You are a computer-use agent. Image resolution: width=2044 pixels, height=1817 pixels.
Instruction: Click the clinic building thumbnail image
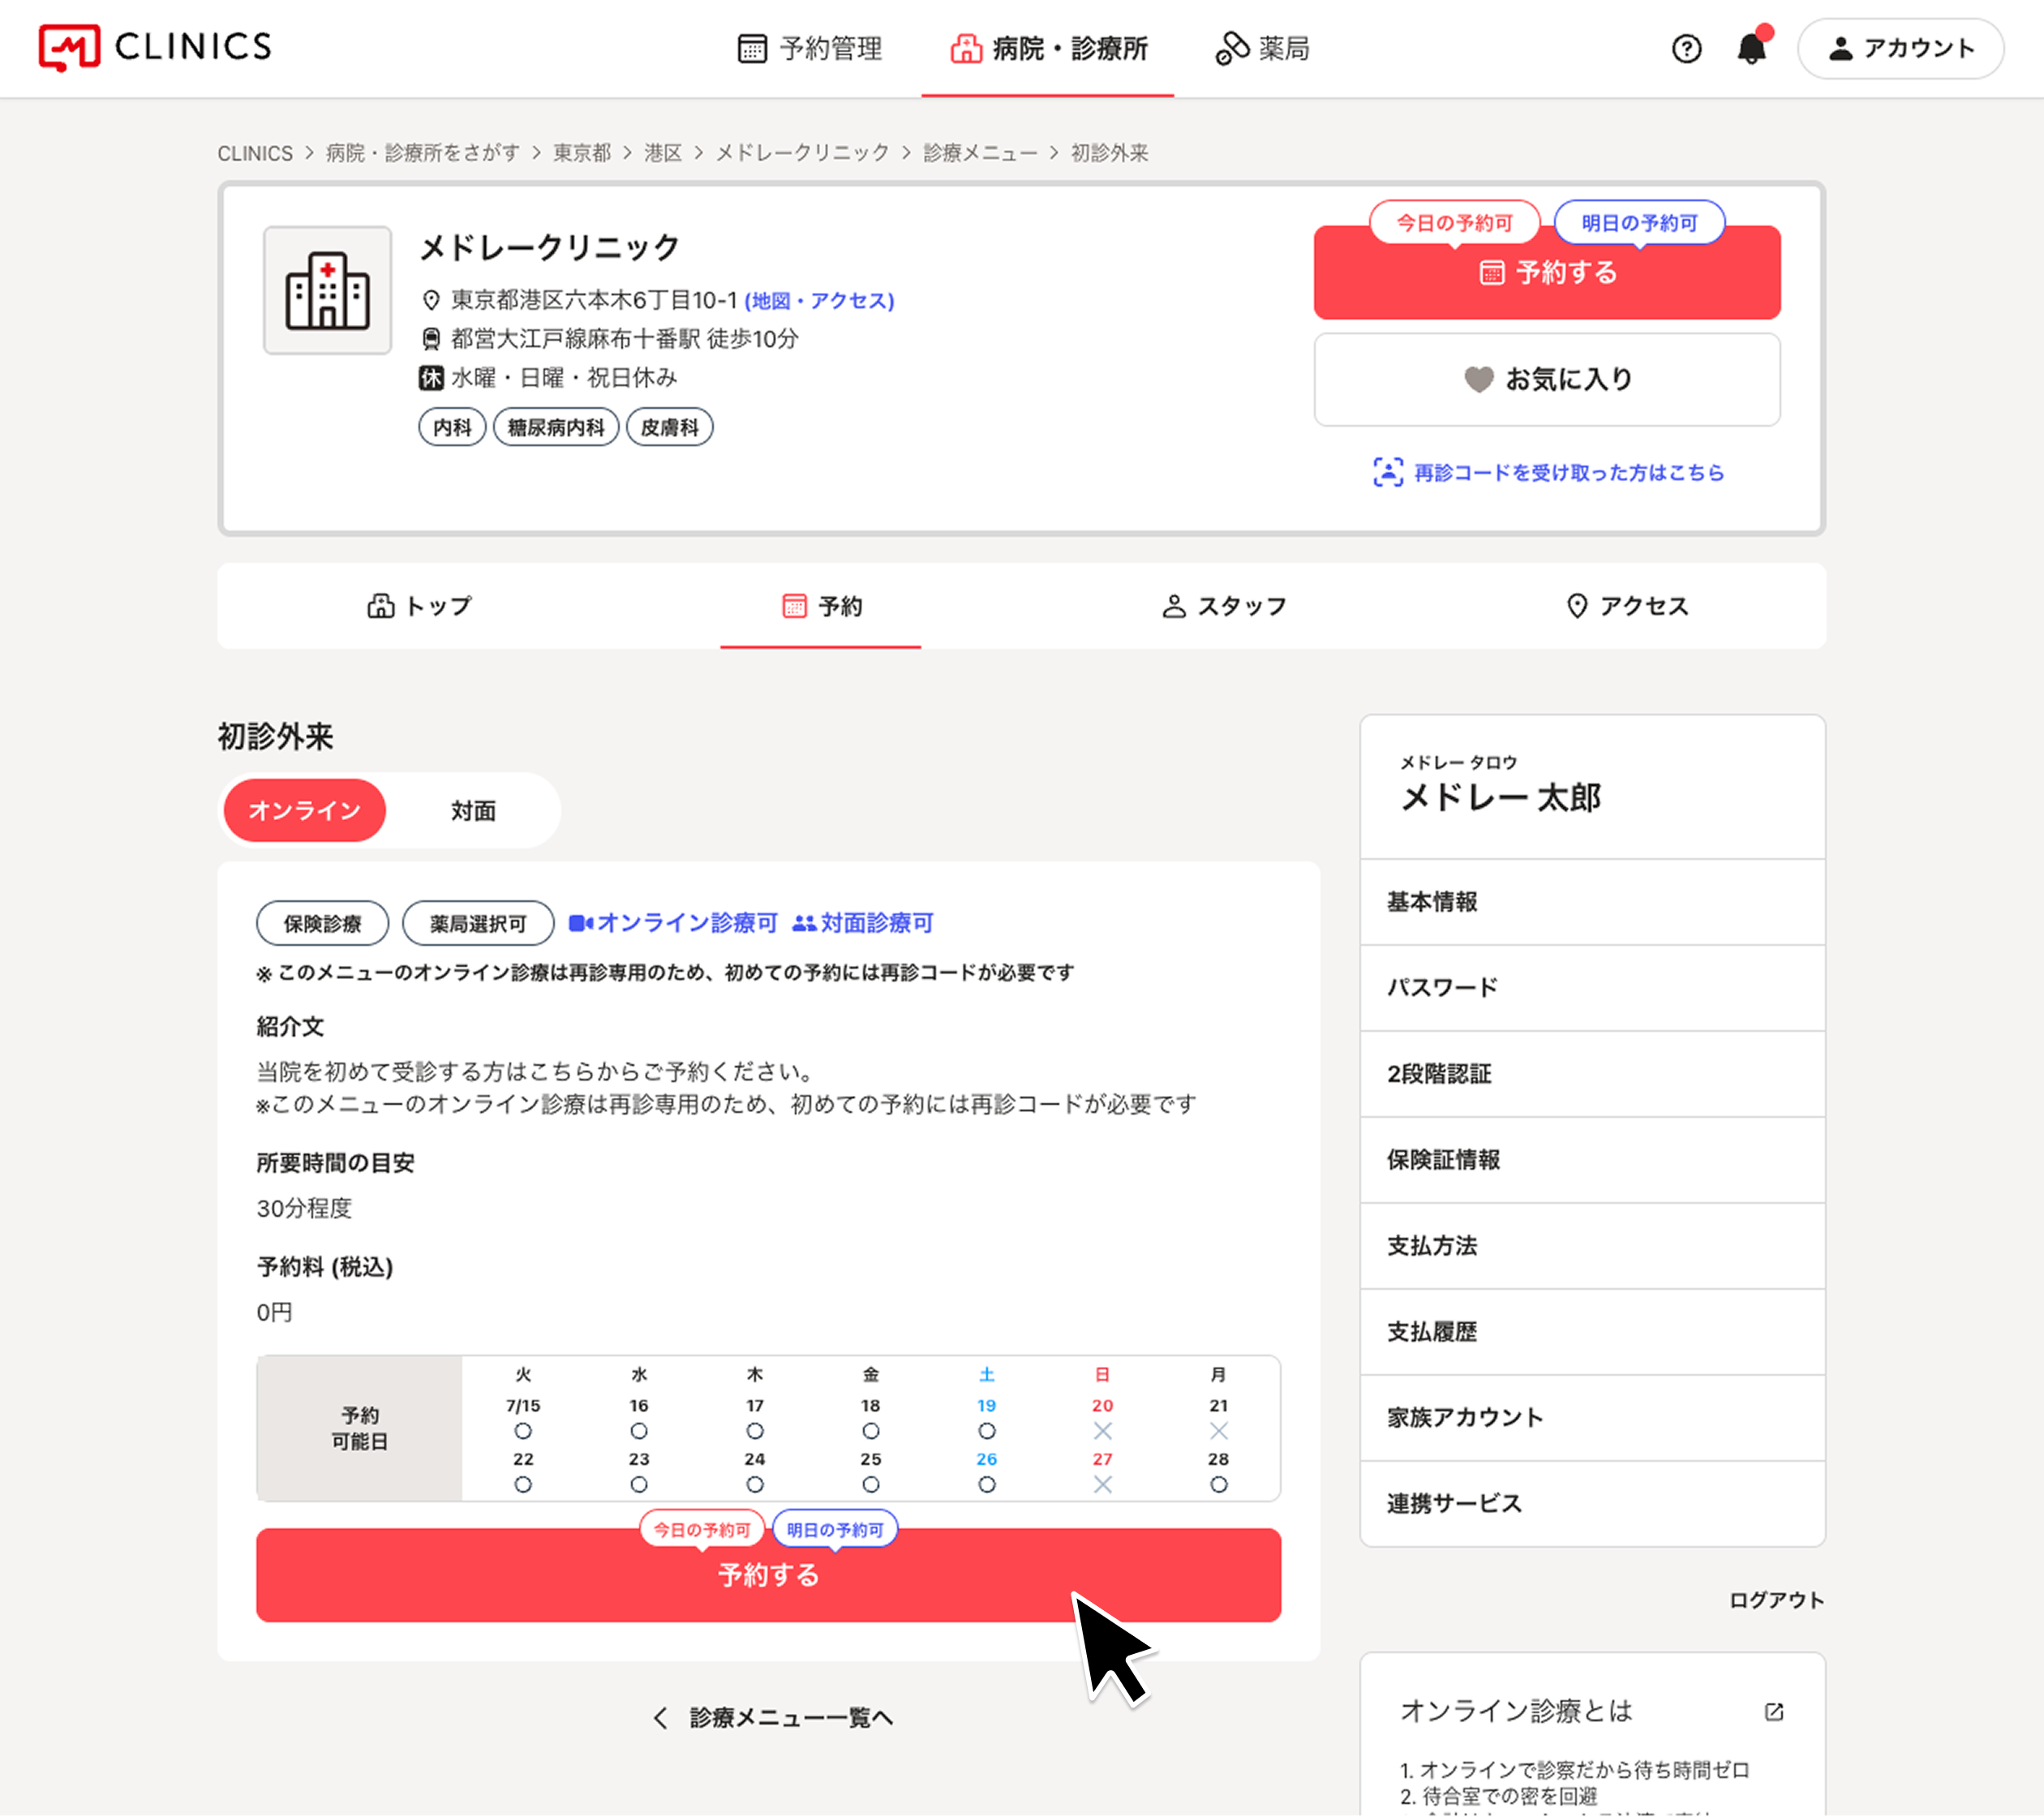click(x=327, y=290)
